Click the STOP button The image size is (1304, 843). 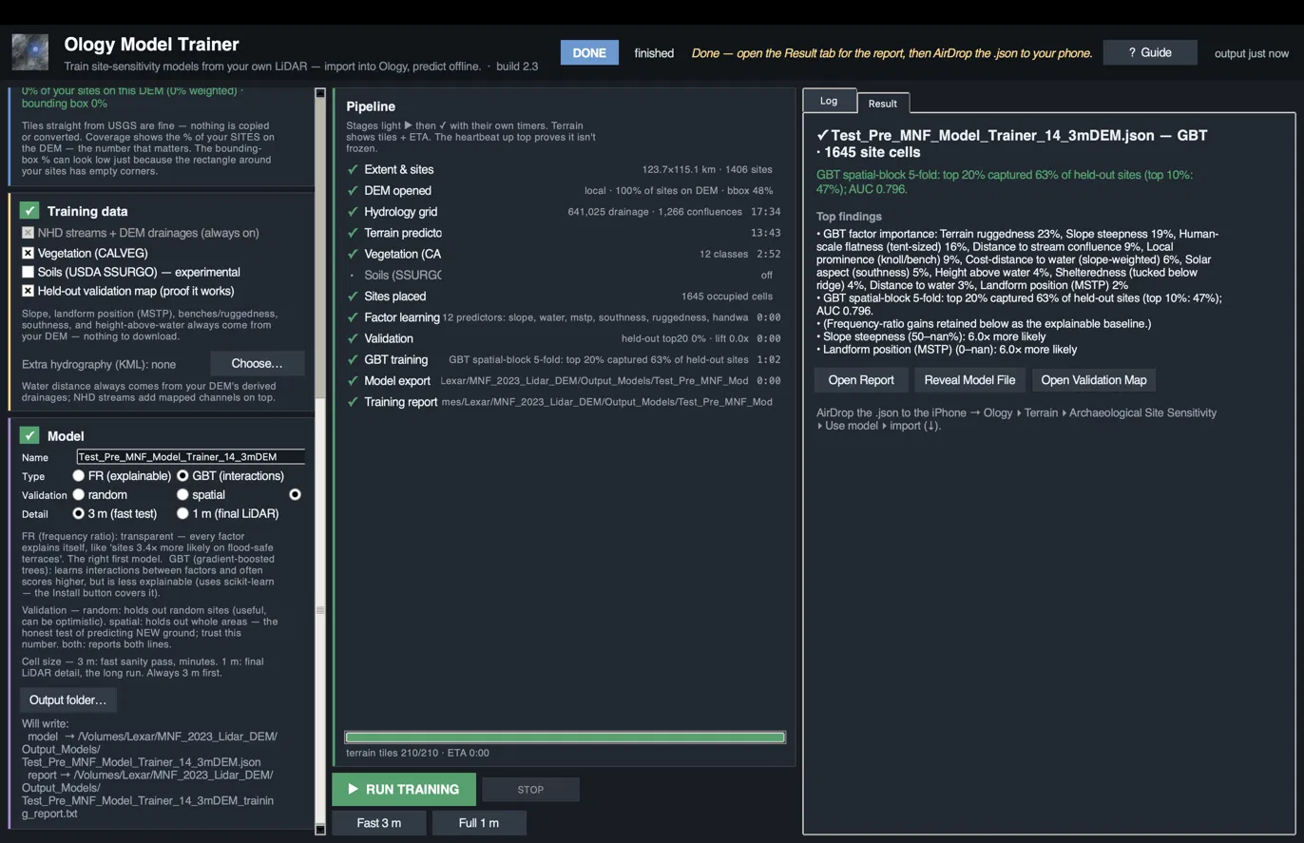tap(530, 789)
